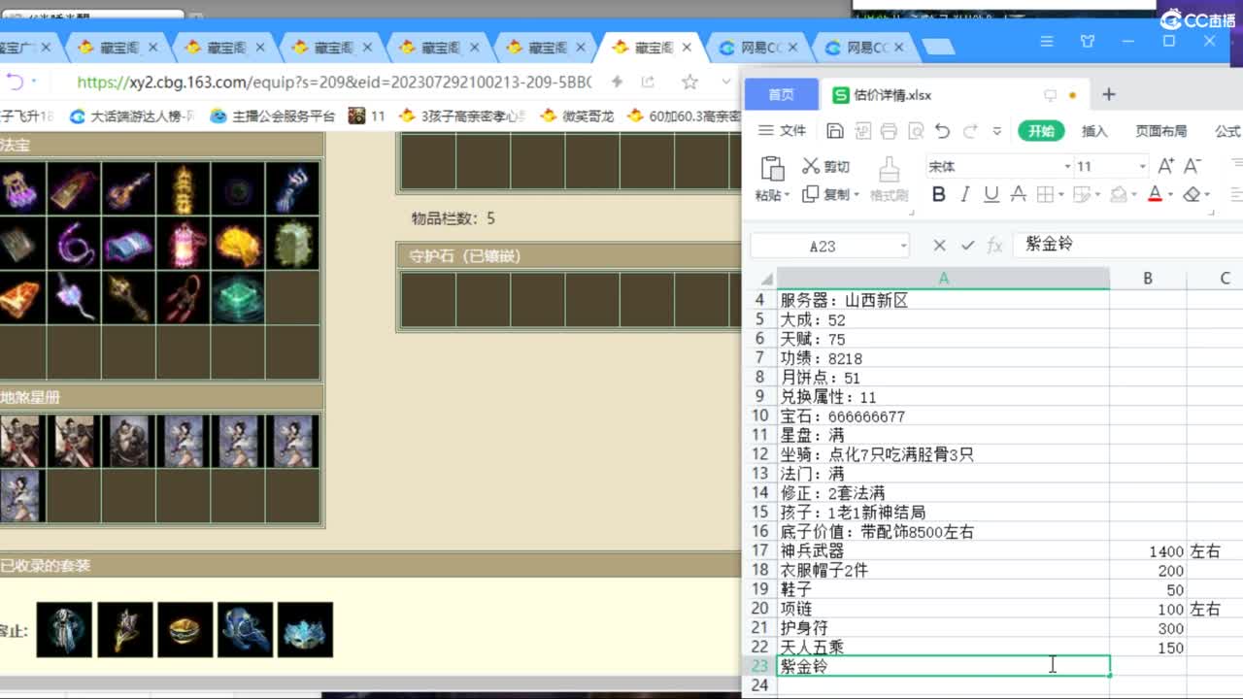1243x699 pixels.
Task: Open the borders dropdown arrow
Action: 1062,195
